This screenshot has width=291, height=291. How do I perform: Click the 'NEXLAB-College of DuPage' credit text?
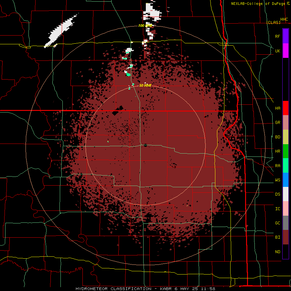[258, 4]
